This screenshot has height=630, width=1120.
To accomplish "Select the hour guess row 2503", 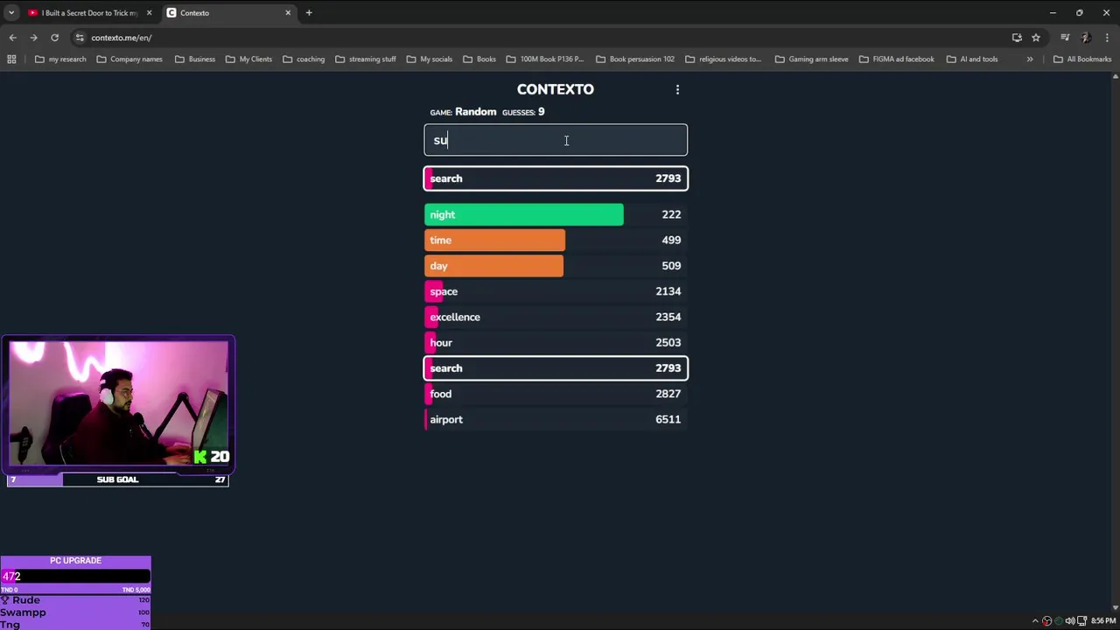I will (556, 342).
